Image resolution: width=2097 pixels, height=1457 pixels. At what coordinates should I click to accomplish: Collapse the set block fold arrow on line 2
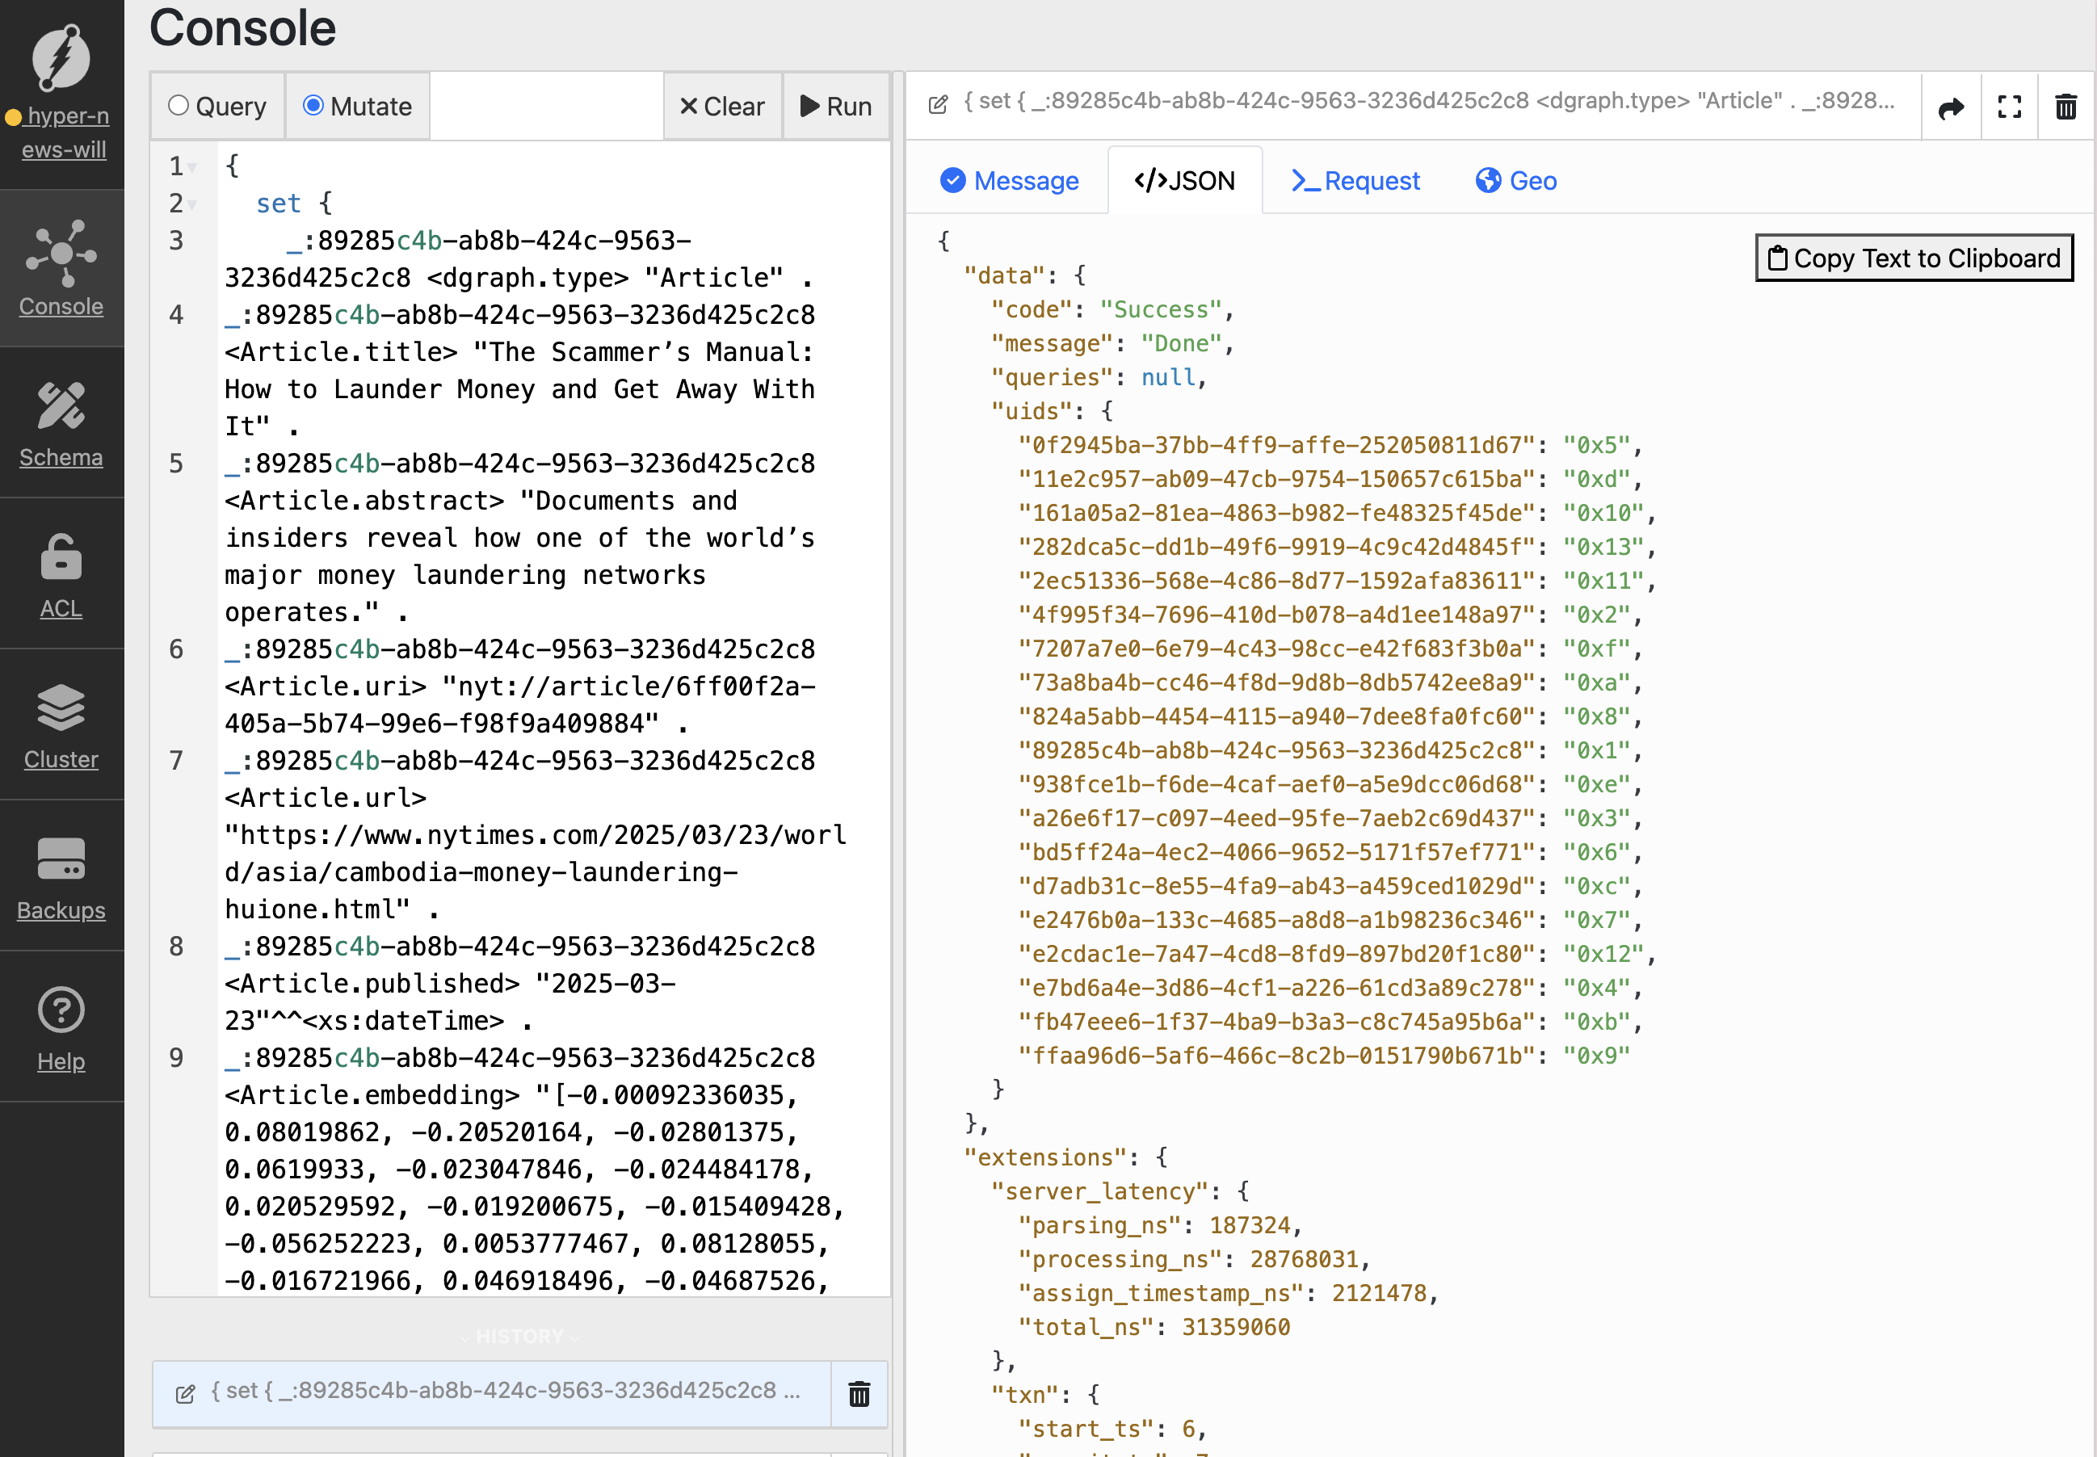194,205
